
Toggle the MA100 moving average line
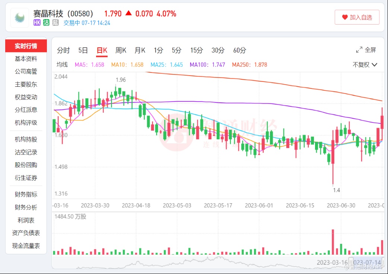tap(207, 64)
